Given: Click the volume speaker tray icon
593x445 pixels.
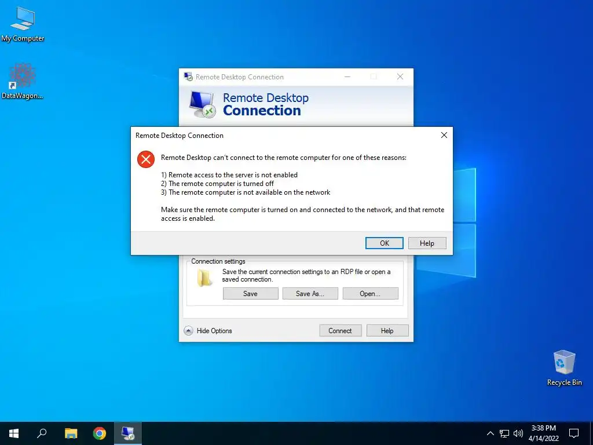Looking at the screenshot, I should click(518, 433).
